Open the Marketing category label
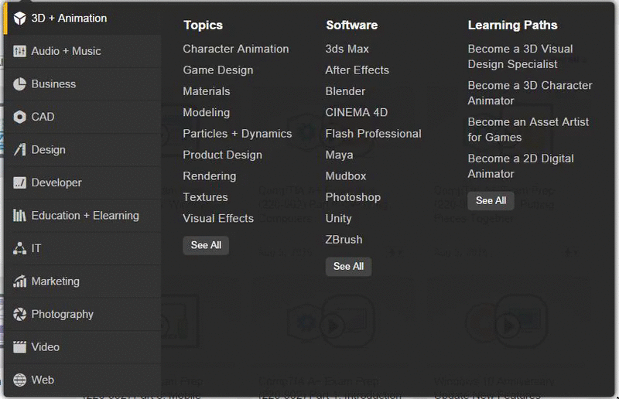Viewport: 619px width, 399px height. pos(55,281)
